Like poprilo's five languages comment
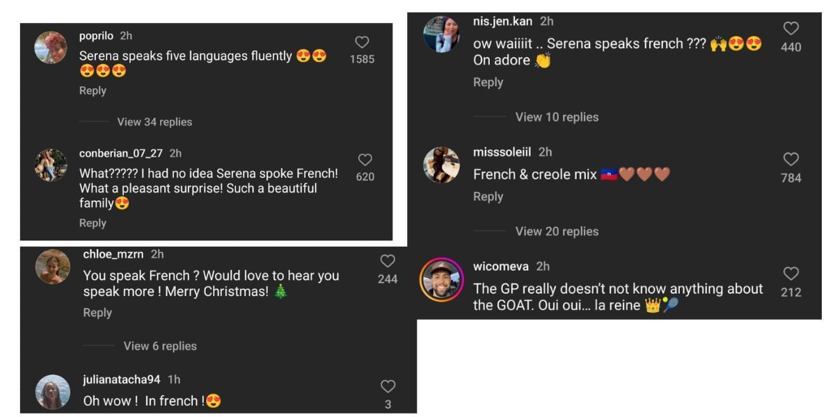This screenshot has width=835, height=417. click(362, 42)
